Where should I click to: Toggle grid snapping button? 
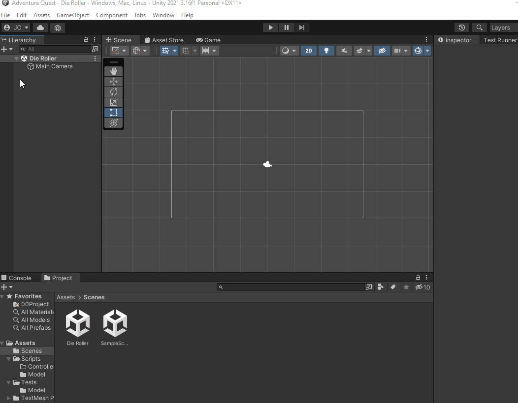pyautogui.click(x=185, y=51)
